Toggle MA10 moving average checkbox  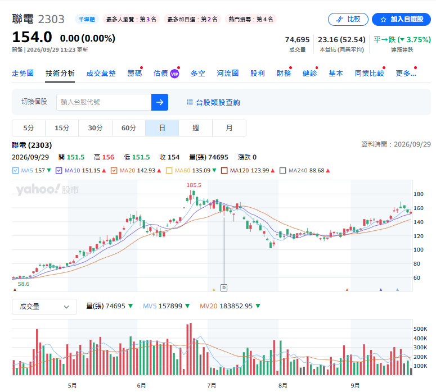(59, 171)
